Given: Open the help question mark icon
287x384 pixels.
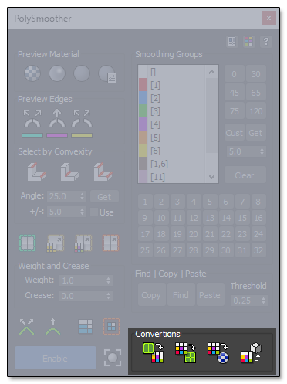Looking at the screenshot, I should click(x=266, y=41).
